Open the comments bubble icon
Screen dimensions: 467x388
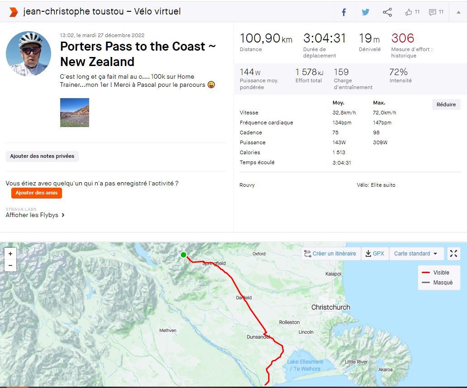point(433,12)
